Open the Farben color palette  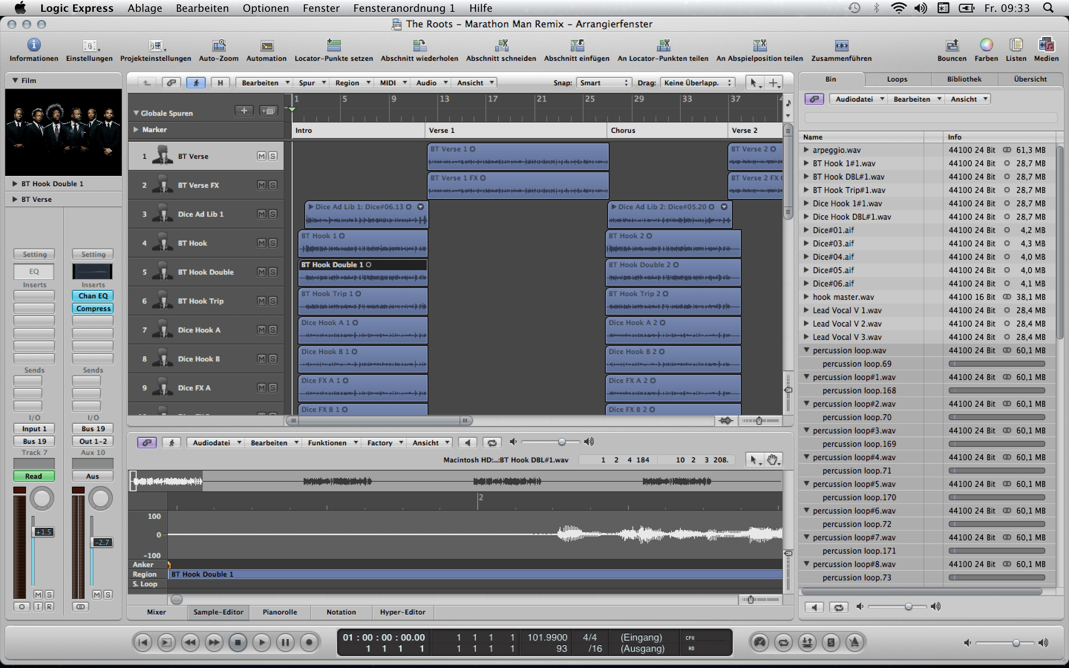coord(986,45)
